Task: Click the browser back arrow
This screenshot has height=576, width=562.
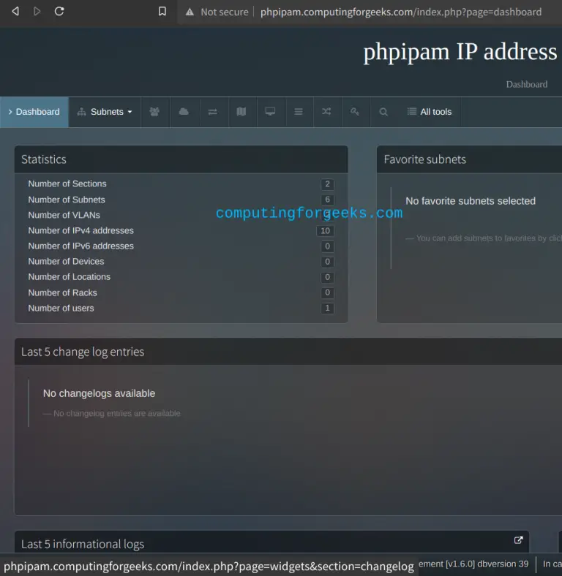Action: tap(15, 12)
